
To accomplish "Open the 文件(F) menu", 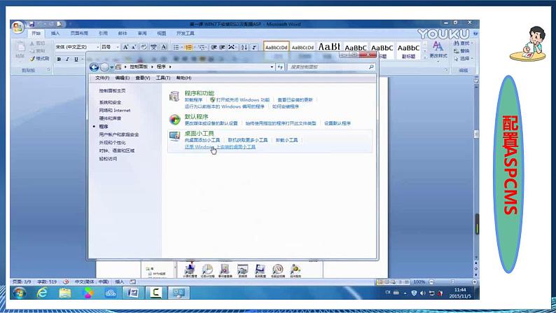I will click(102, 78).
